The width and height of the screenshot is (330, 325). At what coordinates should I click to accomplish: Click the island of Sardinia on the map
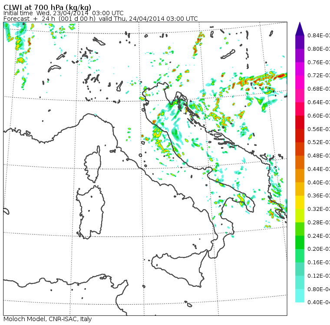pos(90,213)
